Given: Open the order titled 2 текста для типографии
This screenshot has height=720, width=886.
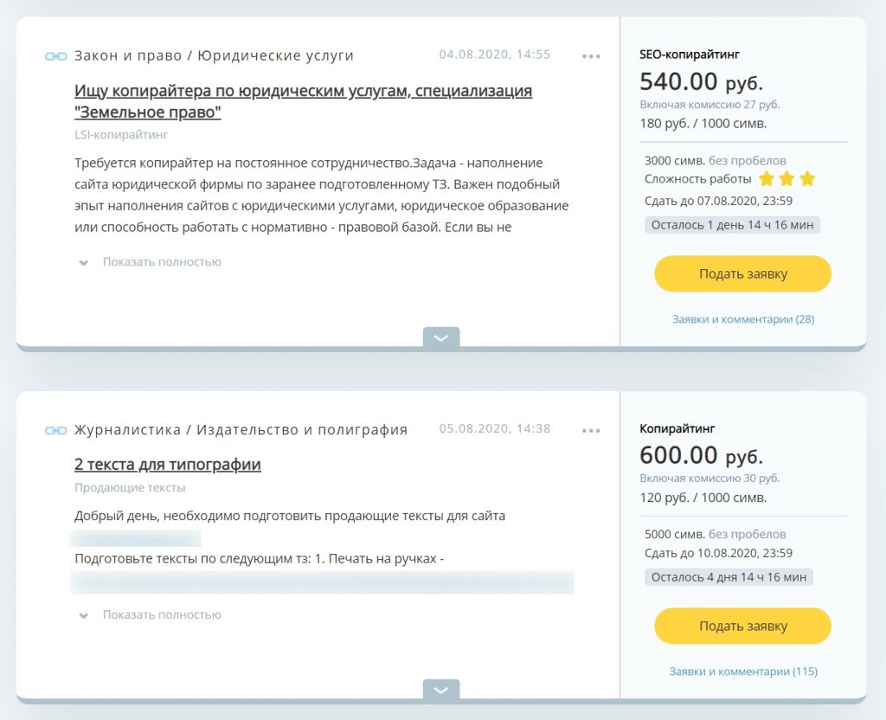Looking at the screenshot, I should [168, 465].
